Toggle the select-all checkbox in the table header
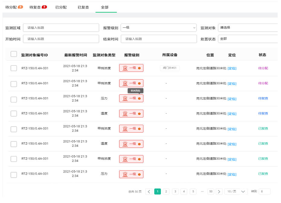 (x=14, y=54)
